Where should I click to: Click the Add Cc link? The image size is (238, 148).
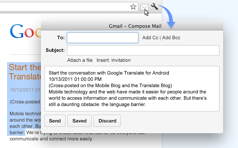point(150,38)
